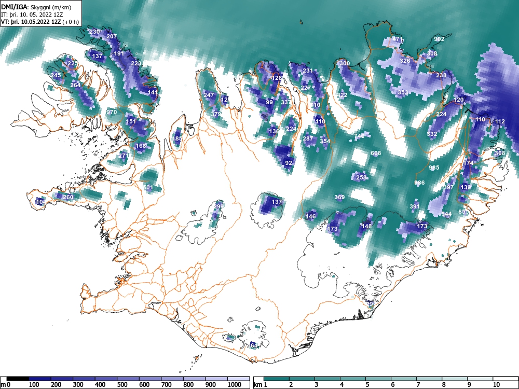Click the visibility value 146
Viewport: 519px width, 389px height.
pos(310,216)
